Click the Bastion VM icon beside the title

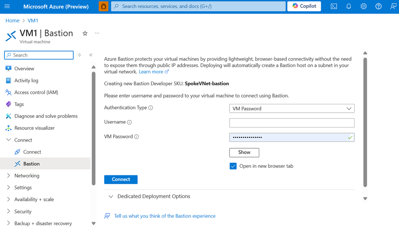(x=11, y=36)
